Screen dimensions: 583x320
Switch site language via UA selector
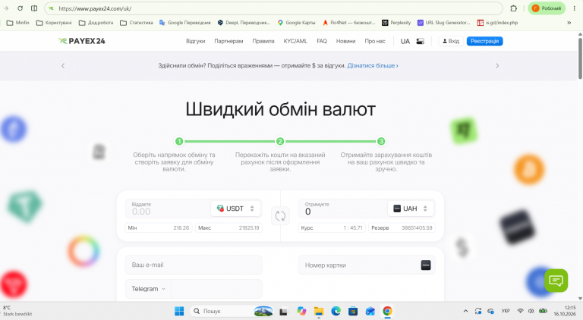(405, 41)
